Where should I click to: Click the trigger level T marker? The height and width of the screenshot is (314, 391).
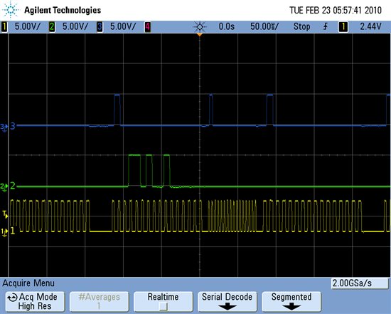point(5,214)
